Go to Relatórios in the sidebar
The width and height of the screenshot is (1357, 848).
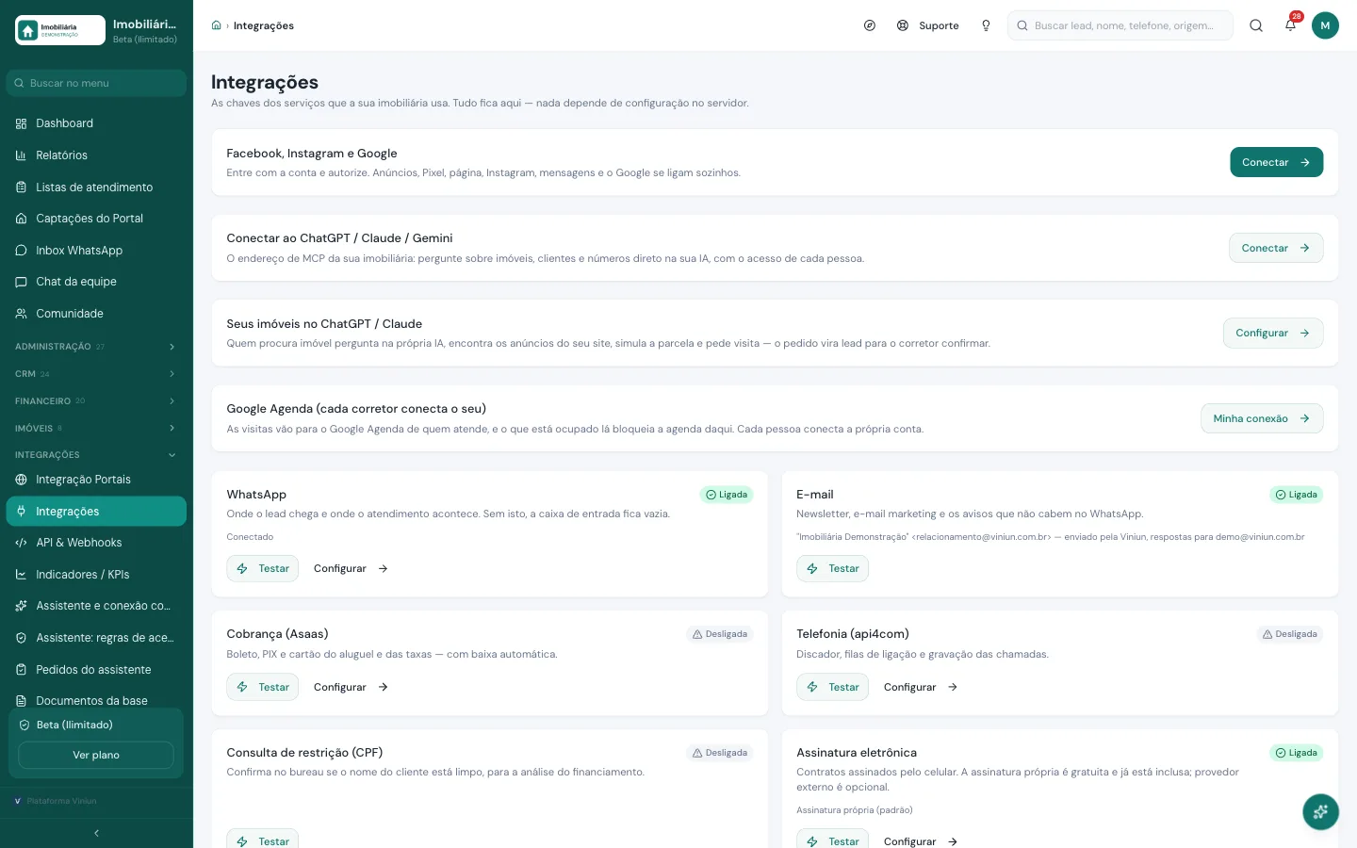(x=96, y=155)
